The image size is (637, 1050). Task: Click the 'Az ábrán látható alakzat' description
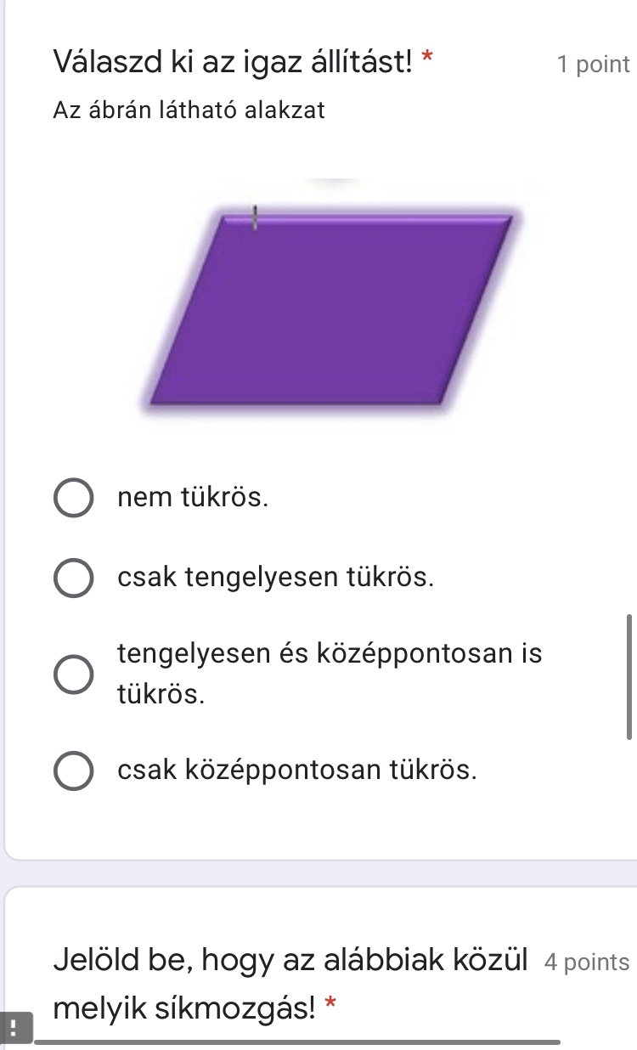click(189, 110)
